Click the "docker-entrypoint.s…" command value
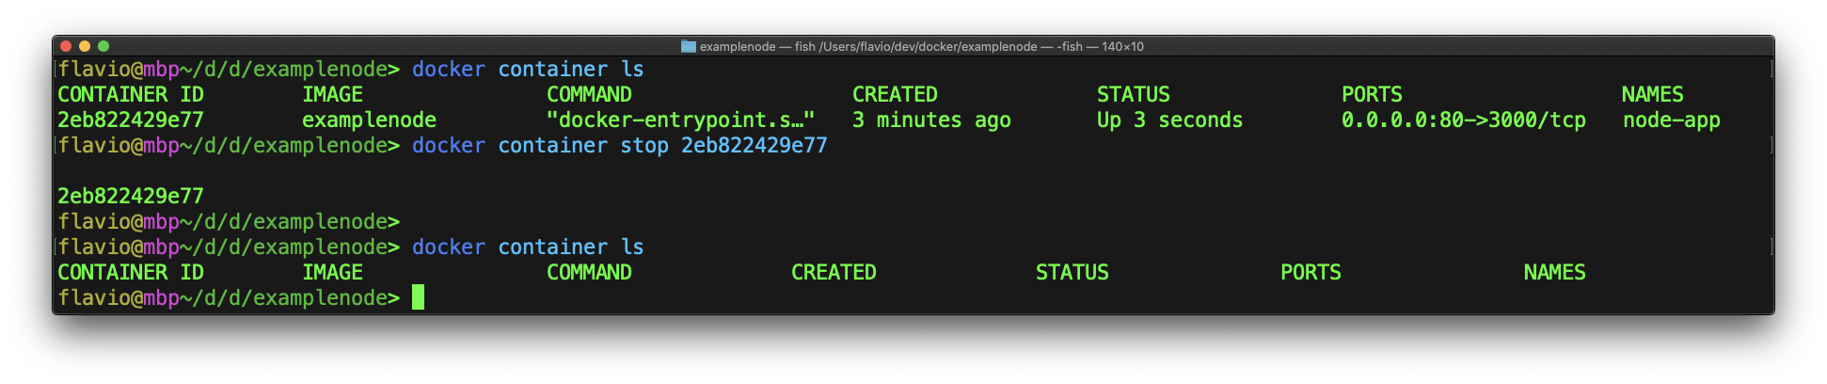 click(x=680, y=120)
